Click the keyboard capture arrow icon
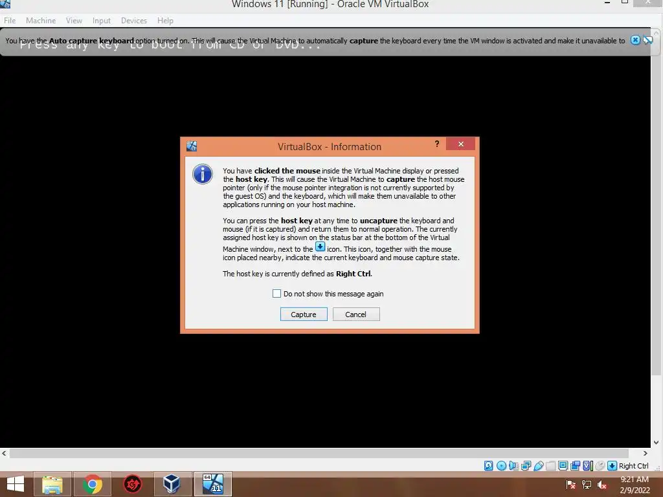Viewport: 663px width, 497px height. click(612, 466)
